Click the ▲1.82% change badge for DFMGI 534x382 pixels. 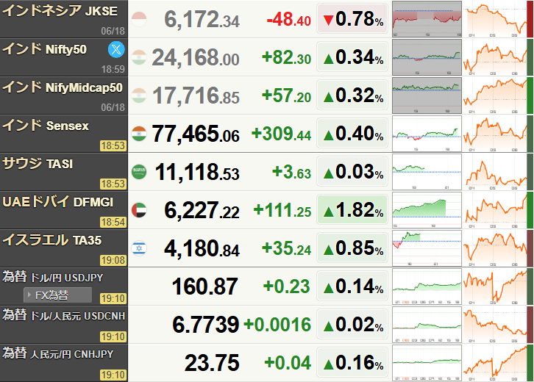(352, 209)
